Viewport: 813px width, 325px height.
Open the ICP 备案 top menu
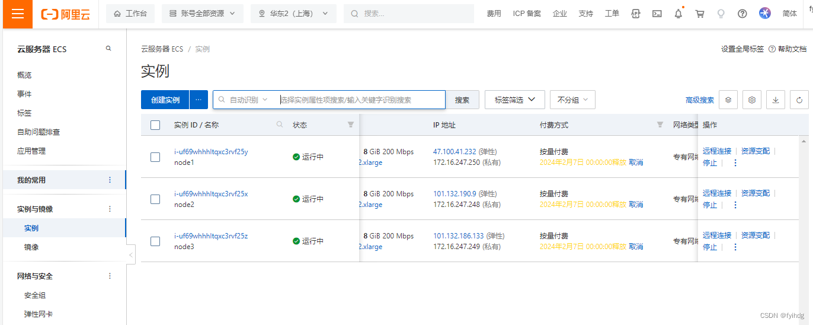click(527, 14)
